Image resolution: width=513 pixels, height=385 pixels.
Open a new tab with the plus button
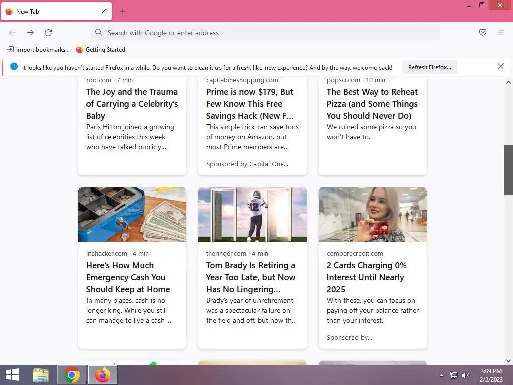pos(123,12)
